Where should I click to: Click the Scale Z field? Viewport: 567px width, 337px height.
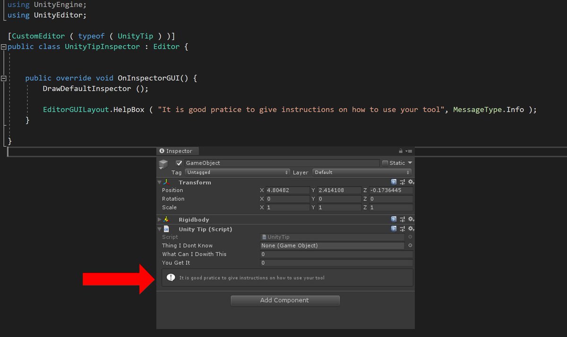point(391,207)
